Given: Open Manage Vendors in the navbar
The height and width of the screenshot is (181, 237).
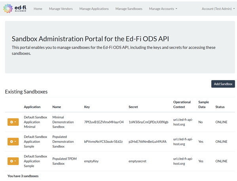Looking at the screenshot, I should (61, 9).
